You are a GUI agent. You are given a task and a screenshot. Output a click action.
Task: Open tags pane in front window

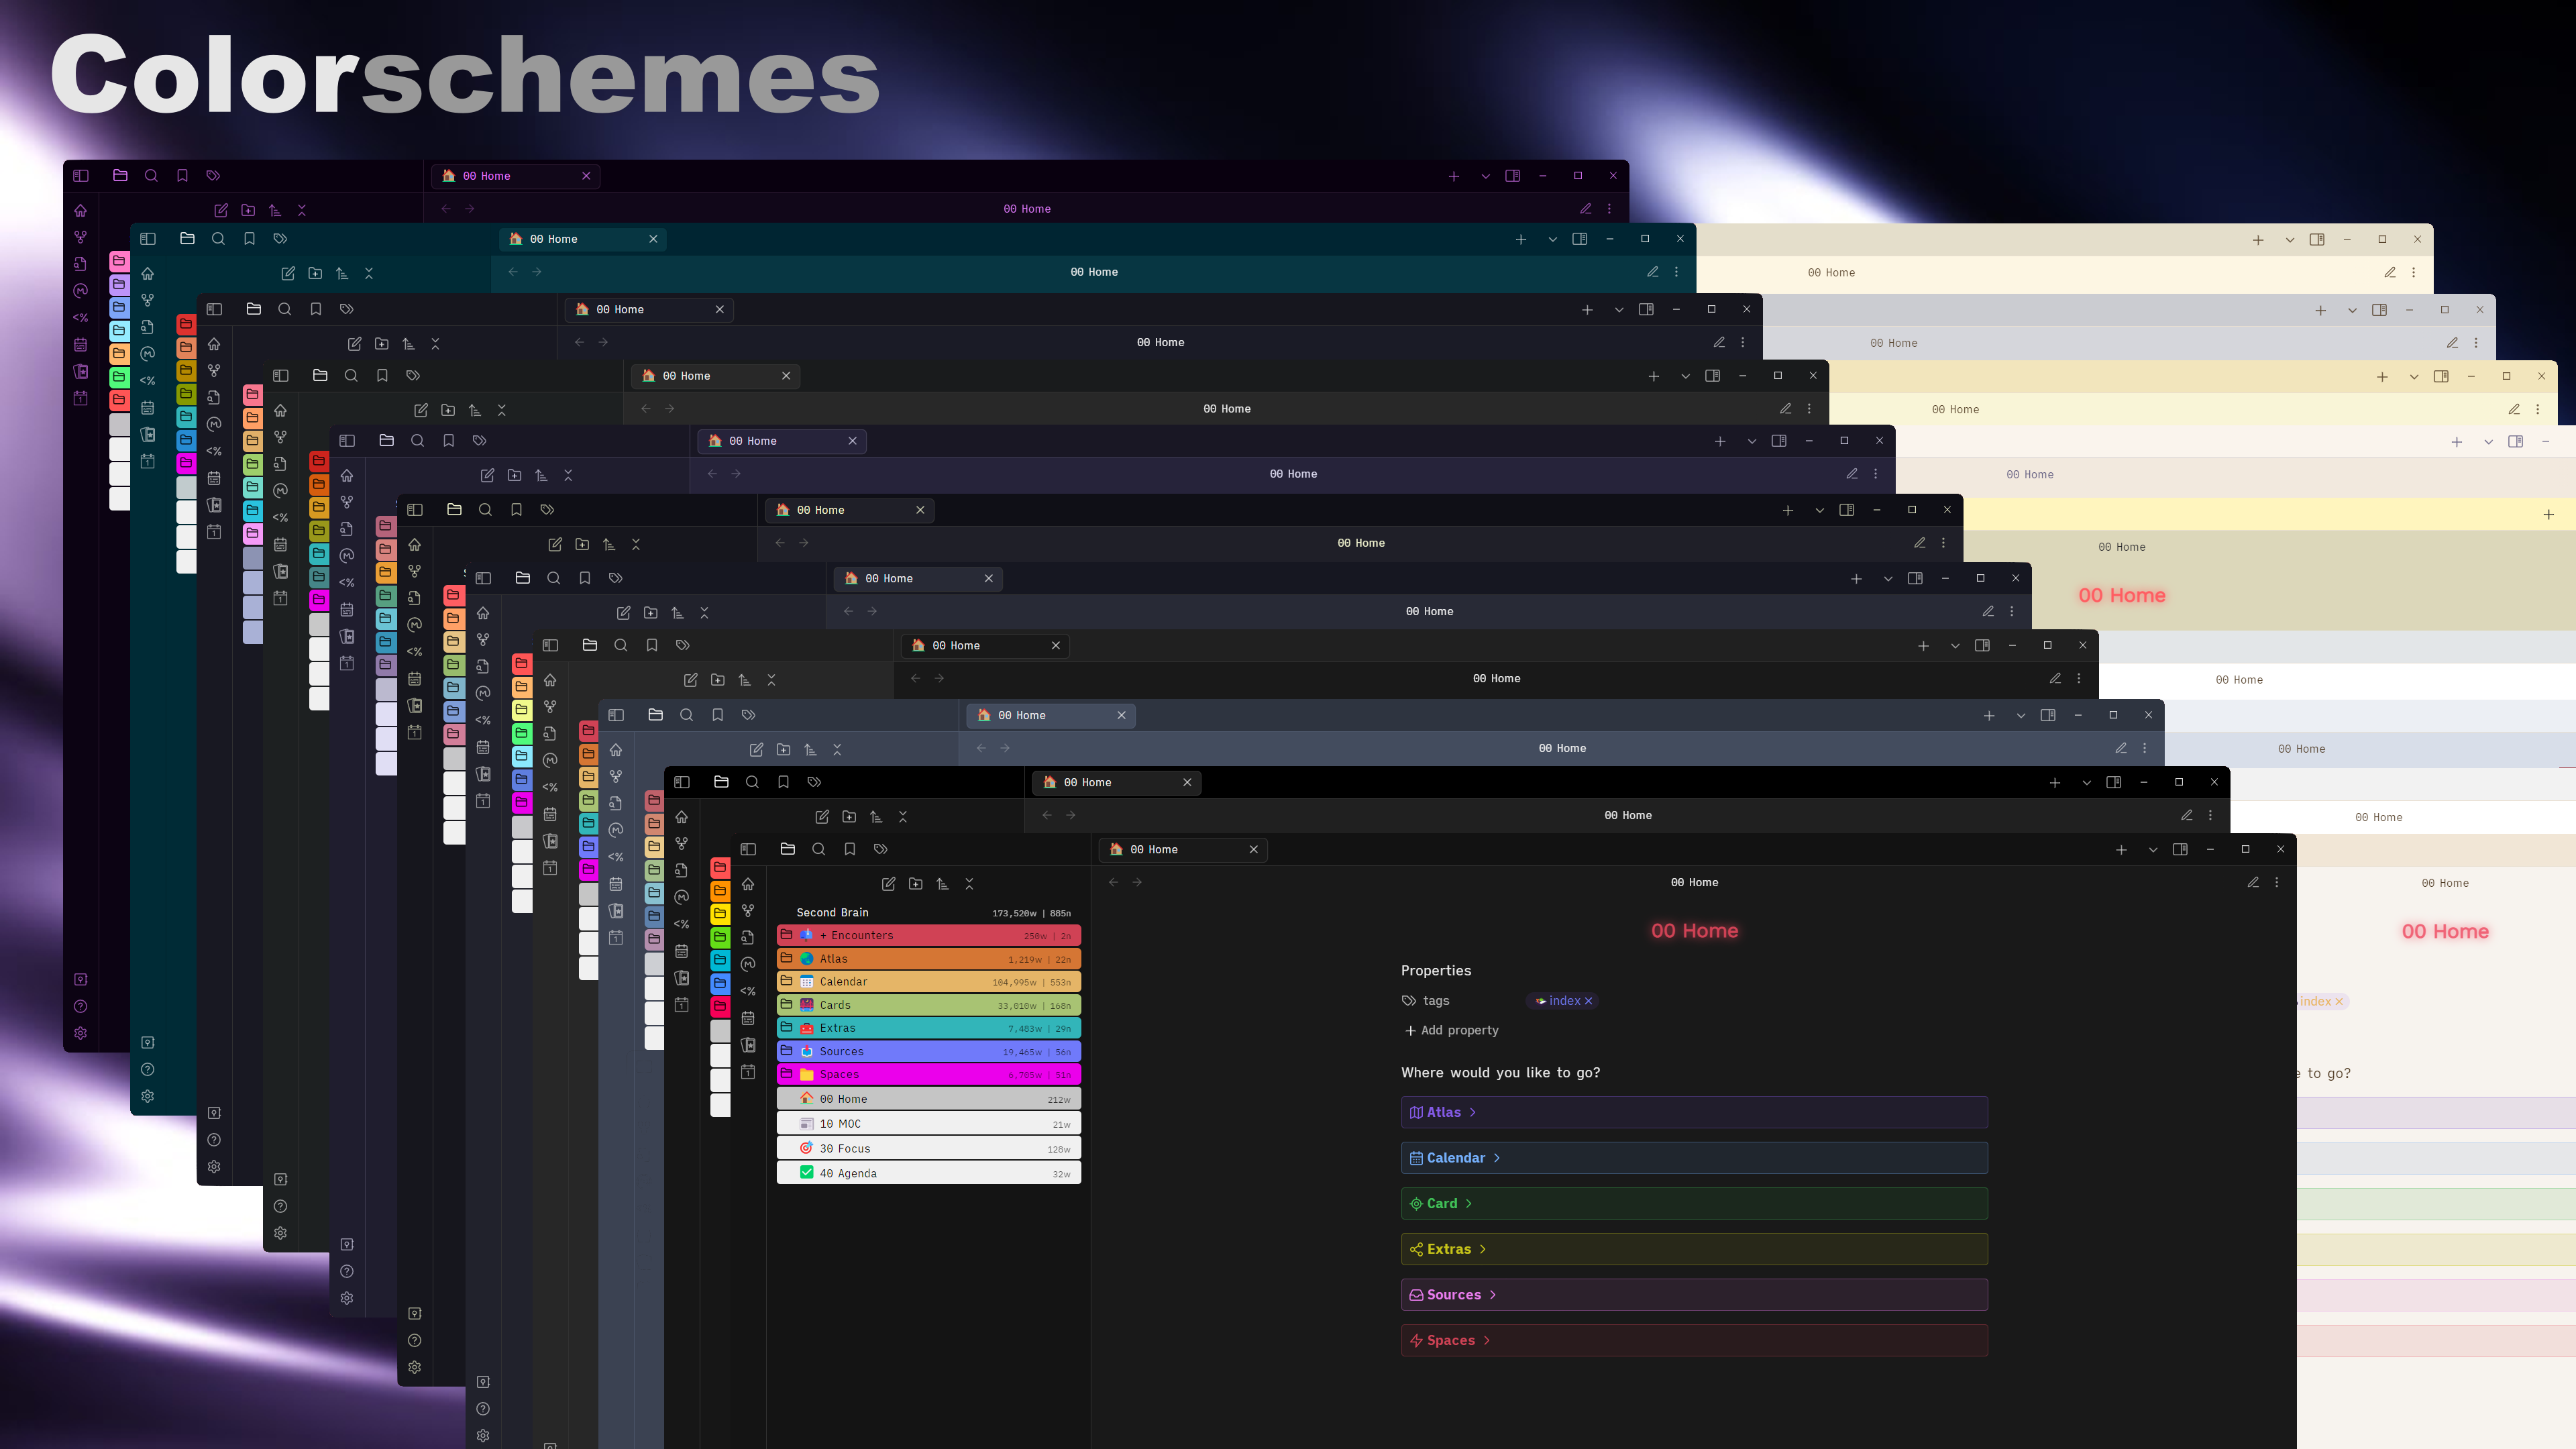[881, 849]
